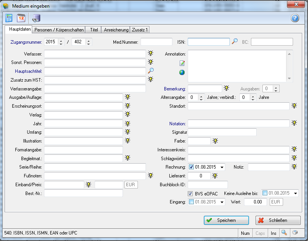The image size is (308, 241).
Task: Click the Speichern button
Action: [226, 220]
